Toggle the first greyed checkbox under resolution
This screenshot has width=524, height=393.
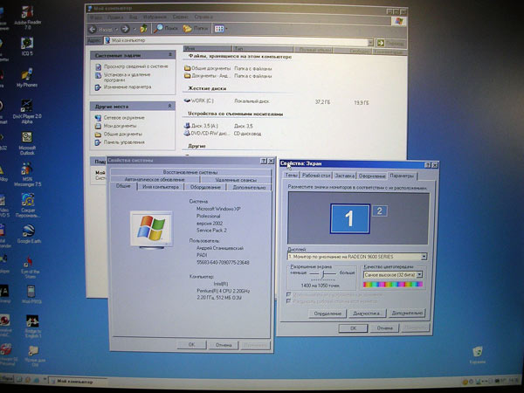point(289,295)
